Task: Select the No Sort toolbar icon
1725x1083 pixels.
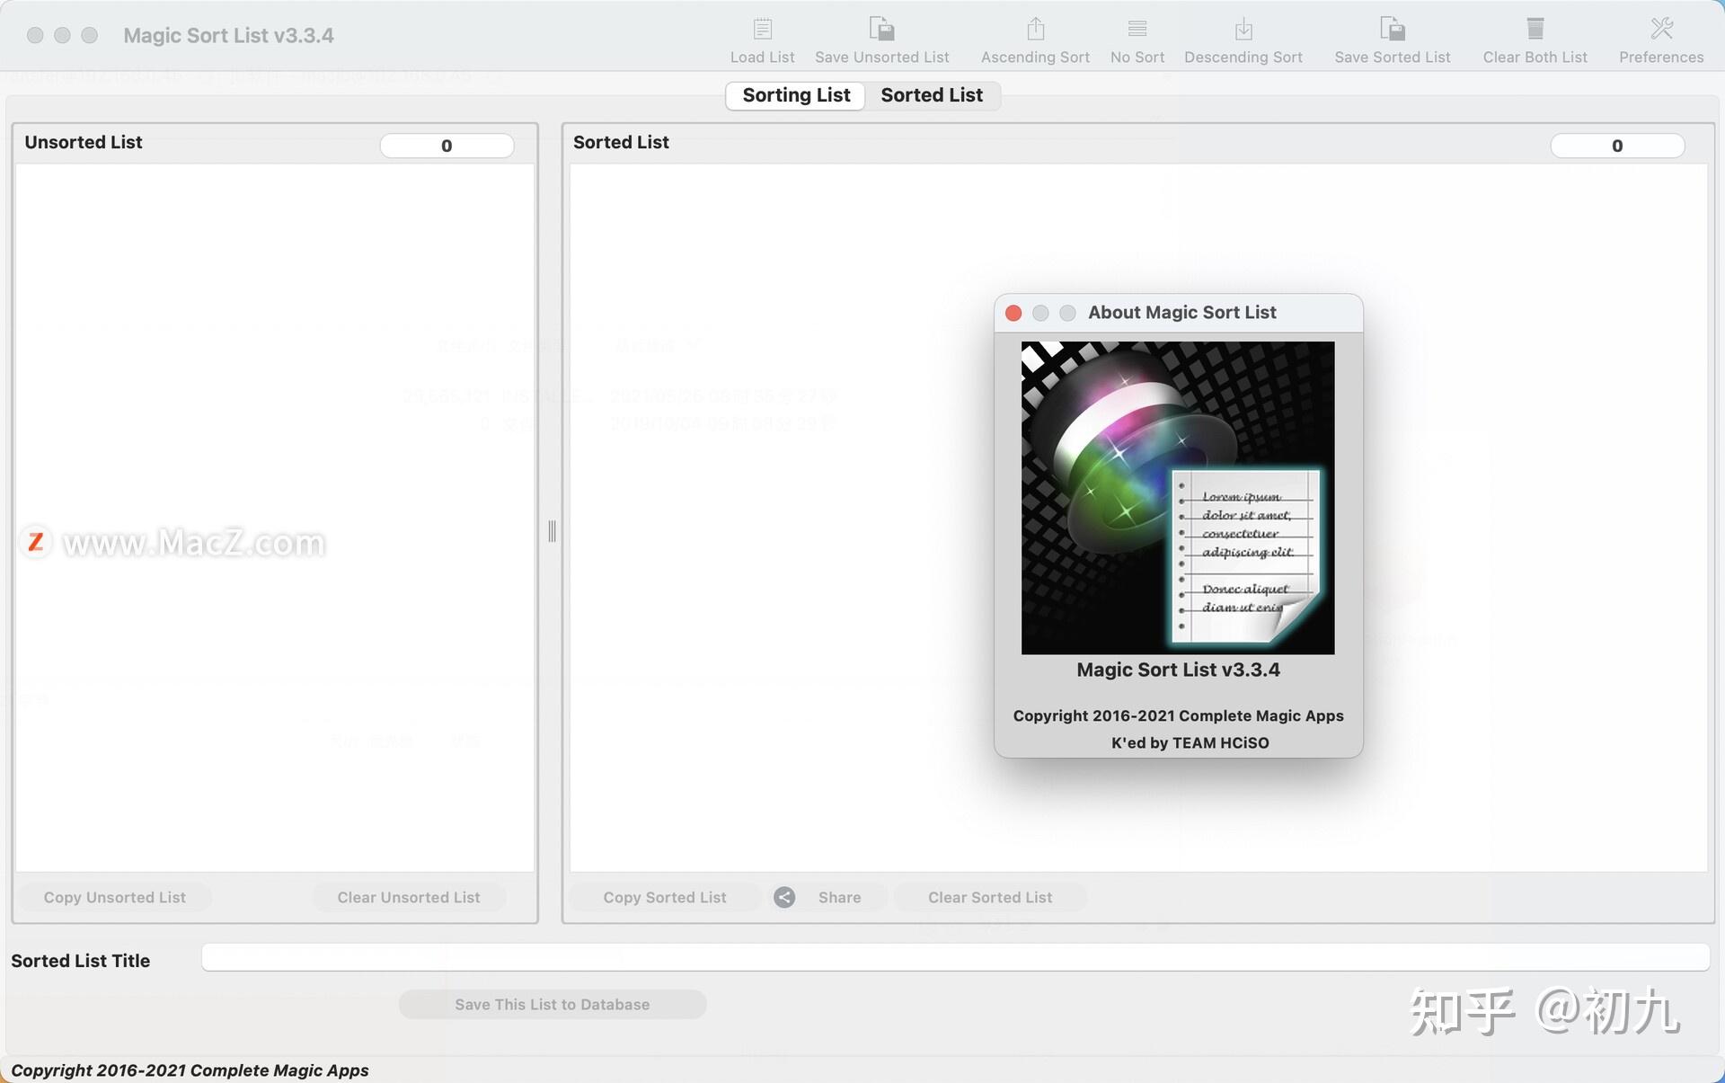Action: [1137, 30]
